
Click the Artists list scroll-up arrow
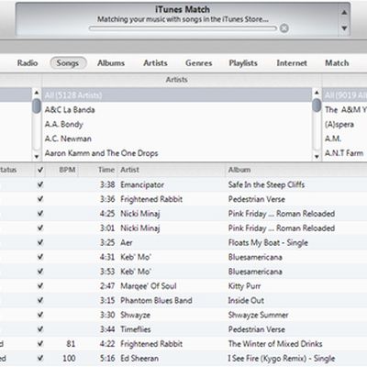pyautogui.click(x=317, y=92)
